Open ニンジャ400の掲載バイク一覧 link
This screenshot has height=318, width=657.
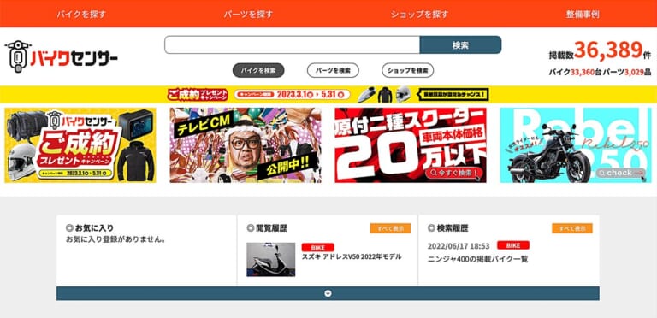(x=477, y=259)
